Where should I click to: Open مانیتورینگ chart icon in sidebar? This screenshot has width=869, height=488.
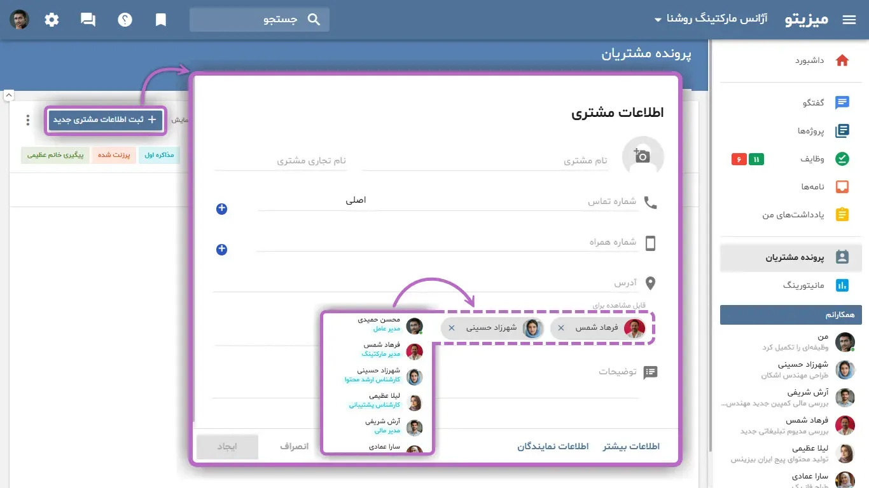(842, 285)
